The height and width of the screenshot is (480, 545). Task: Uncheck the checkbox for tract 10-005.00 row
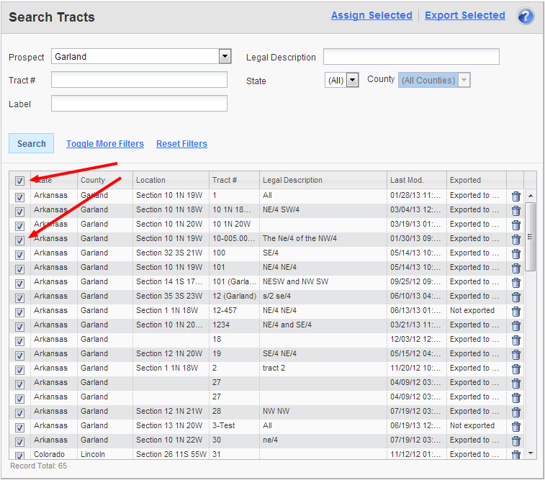[19, 240]
